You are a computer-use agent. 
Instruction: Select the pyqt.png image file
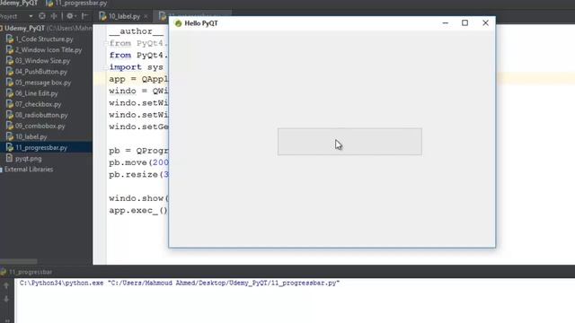click(28, 159)
